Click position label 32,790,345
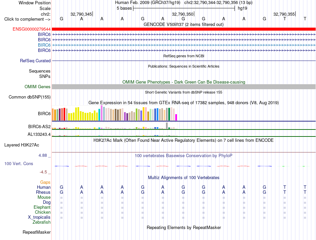The height and width of the screenshot is (240, 316). [x=81, y=14]
